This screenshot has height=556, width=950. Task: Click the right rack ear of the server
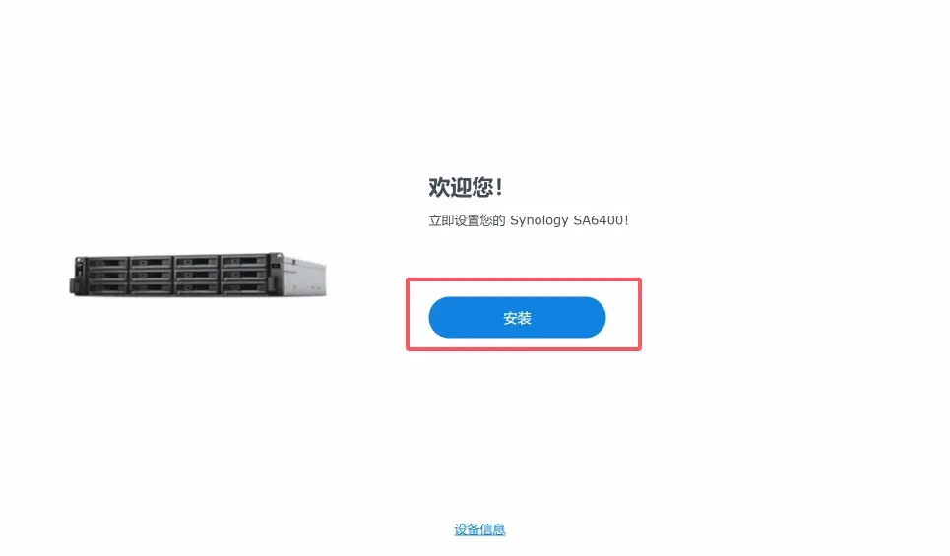275,275
